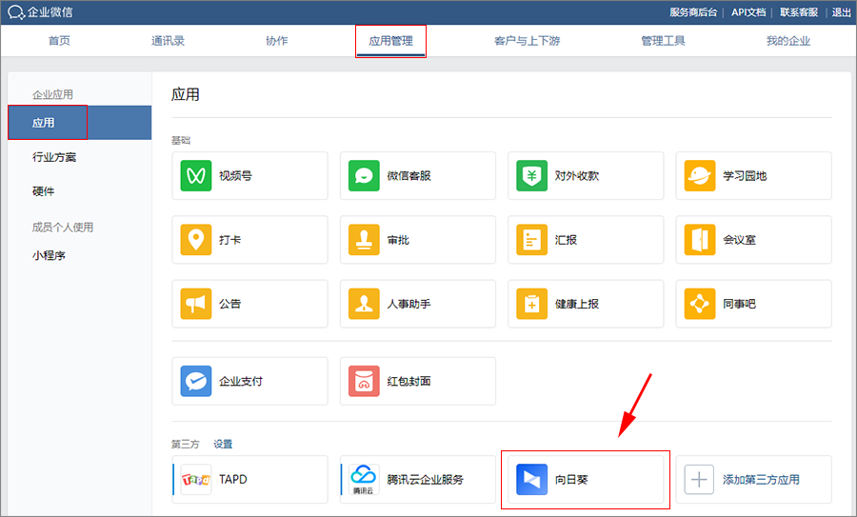Open the TAPD application card
This screenshot has width=857, height=517.
pos(249,479)
